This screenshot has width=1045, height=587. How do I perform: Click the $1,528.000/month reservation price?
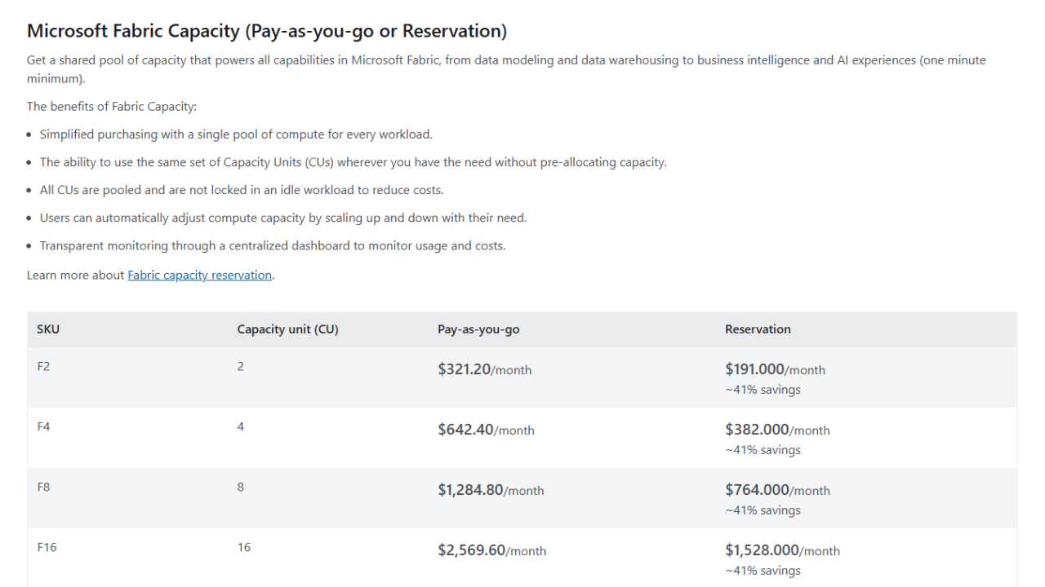[x=782, y=550]
